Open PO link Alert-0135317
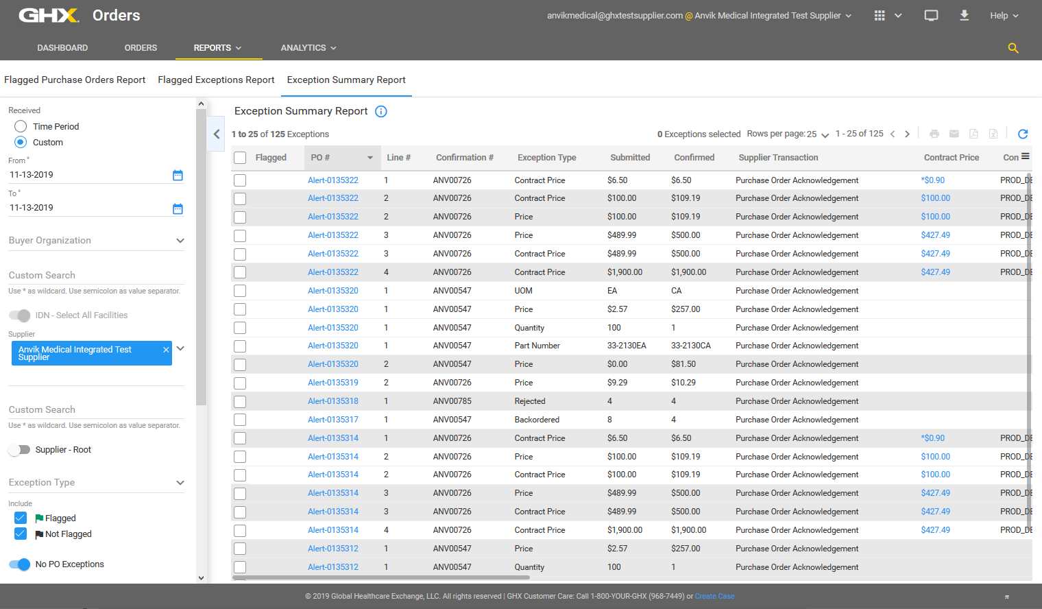 click(x=333, y=420)
